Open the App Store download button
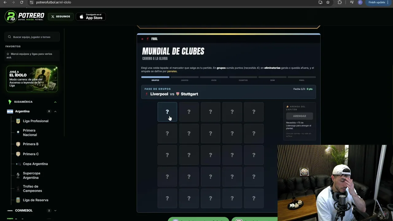The image size is (393, 221). click(91, 17)
